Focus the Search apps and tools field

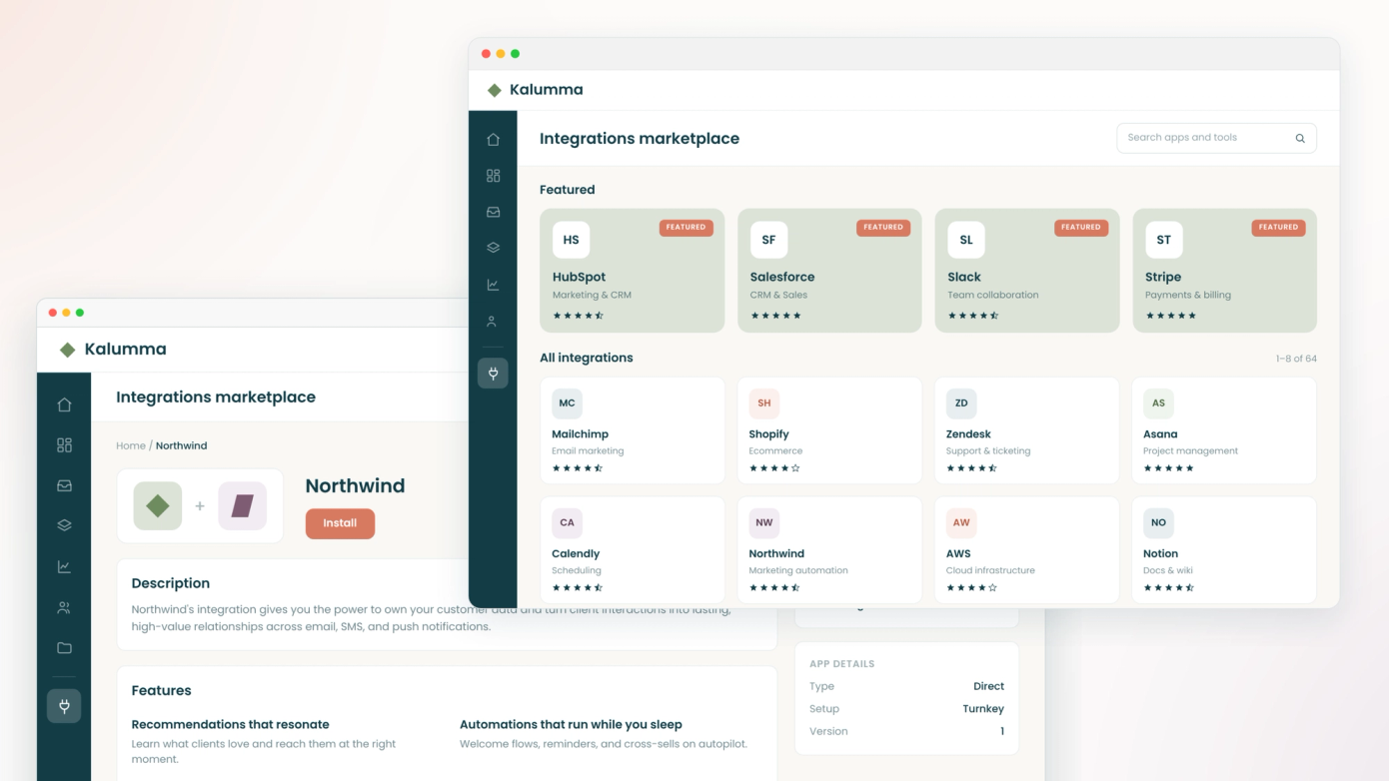coord(1216,138)
